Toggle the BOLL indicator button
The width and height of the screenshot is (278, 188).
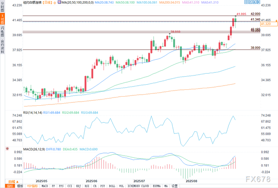click(112, 186)
